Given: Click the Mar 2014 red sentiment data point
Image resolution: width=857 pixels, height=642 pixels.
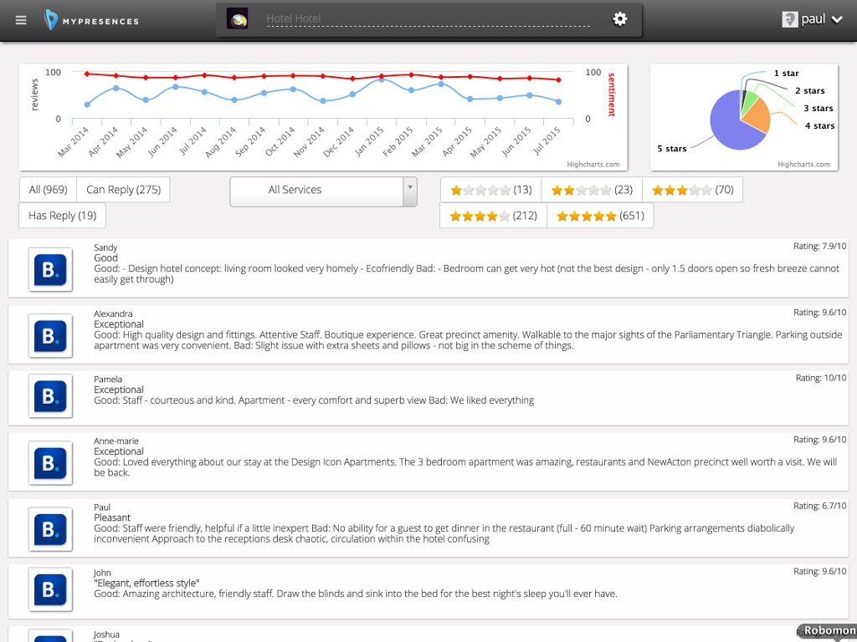Looking at the screenshot, I should (87, 74).
